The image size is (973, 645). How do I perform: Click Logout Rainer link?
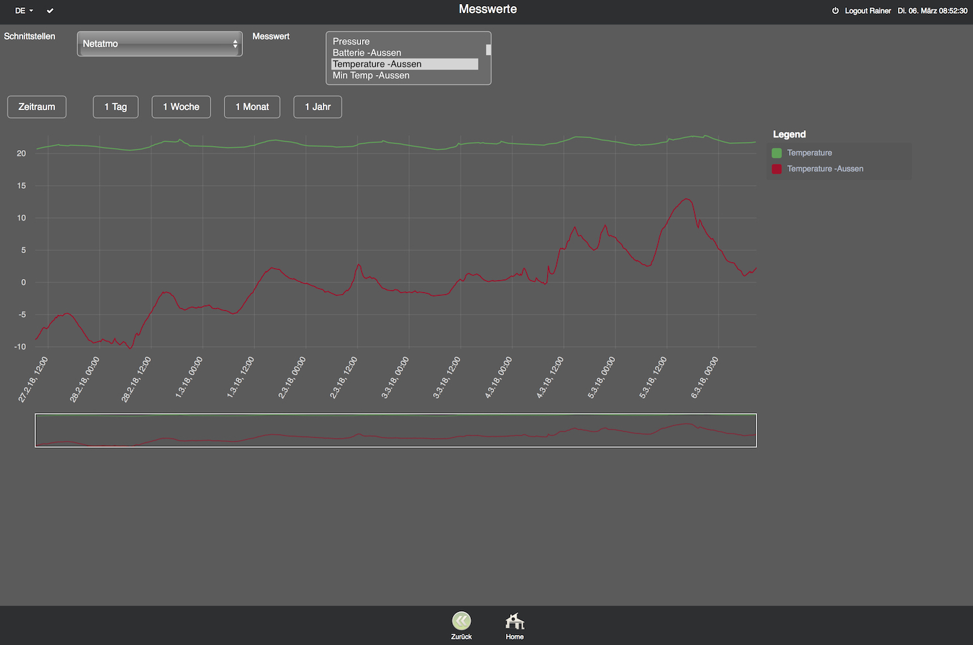click(x=867, y=11)
